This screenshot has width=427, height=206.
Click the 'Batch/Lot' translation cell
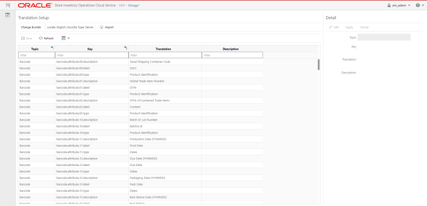[165, 126]
